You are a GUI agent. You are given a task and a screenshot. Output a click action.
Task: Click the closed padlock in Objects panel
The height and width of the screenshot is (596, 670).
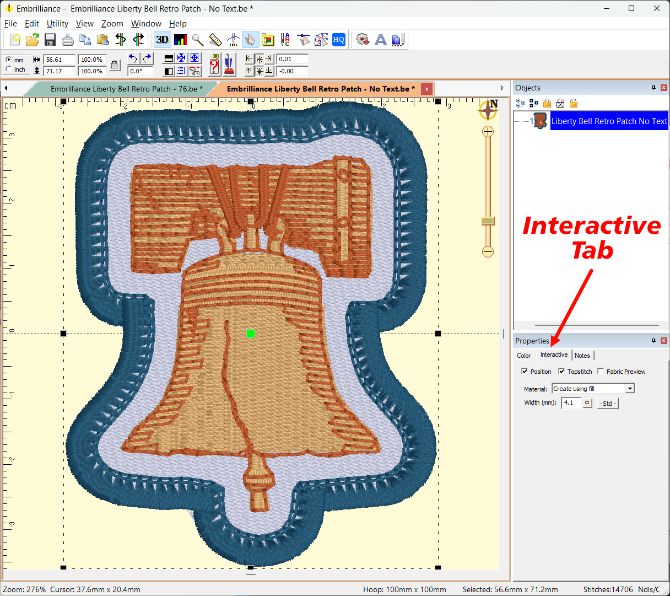pos(547,103)
